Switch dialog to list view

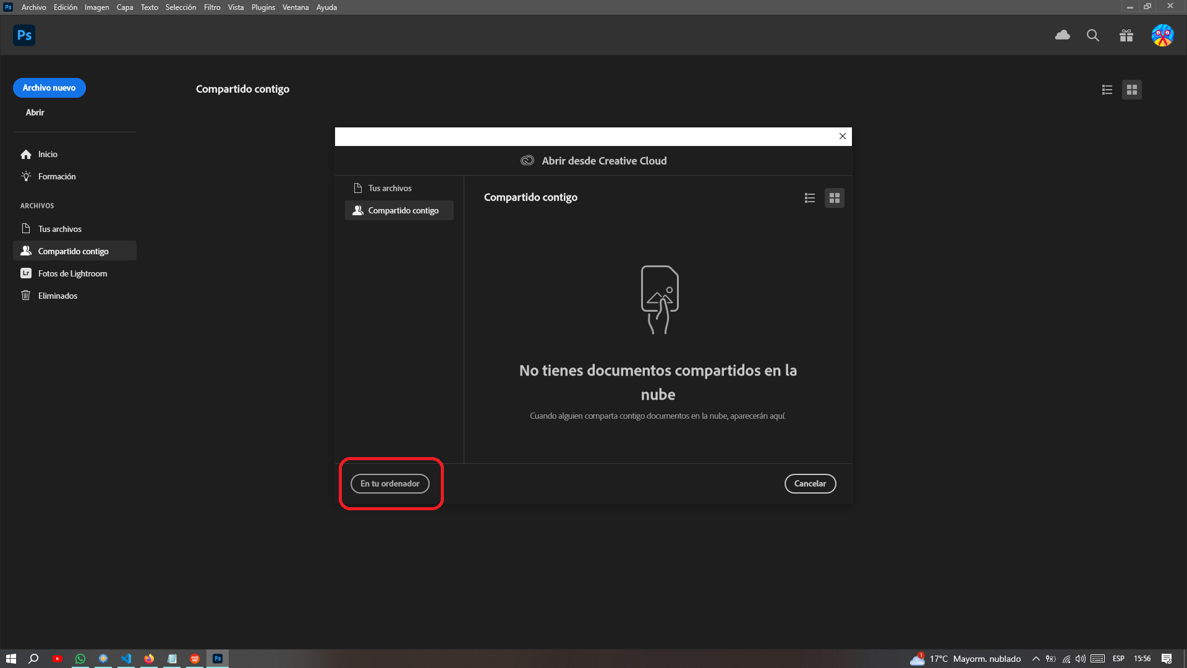(x=810, y=198)
